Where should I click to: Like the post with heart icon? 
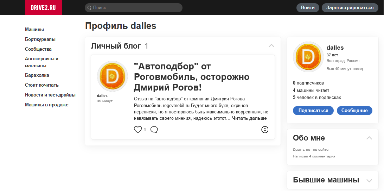(138, 130)
